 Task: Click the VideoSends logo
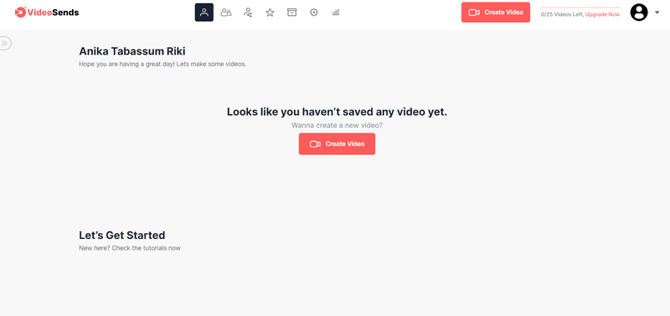(x=47, y=13)
